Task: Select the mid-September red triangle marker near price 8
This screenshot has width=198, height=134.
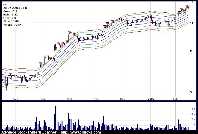Action: tap(56, 49)
